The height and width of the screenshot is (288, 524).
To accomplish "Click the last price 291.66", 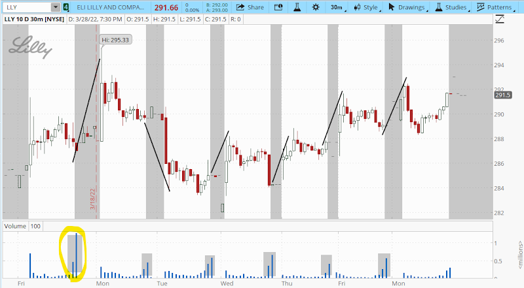I will tap(166, 7).
